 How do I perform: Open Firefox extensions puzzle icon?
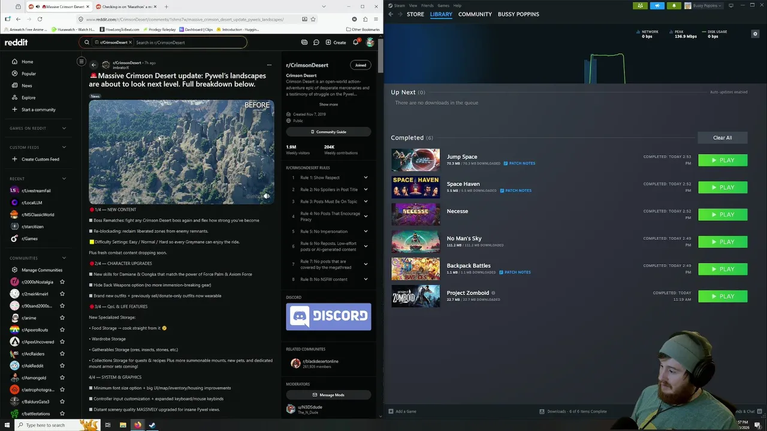coord(365,19)
